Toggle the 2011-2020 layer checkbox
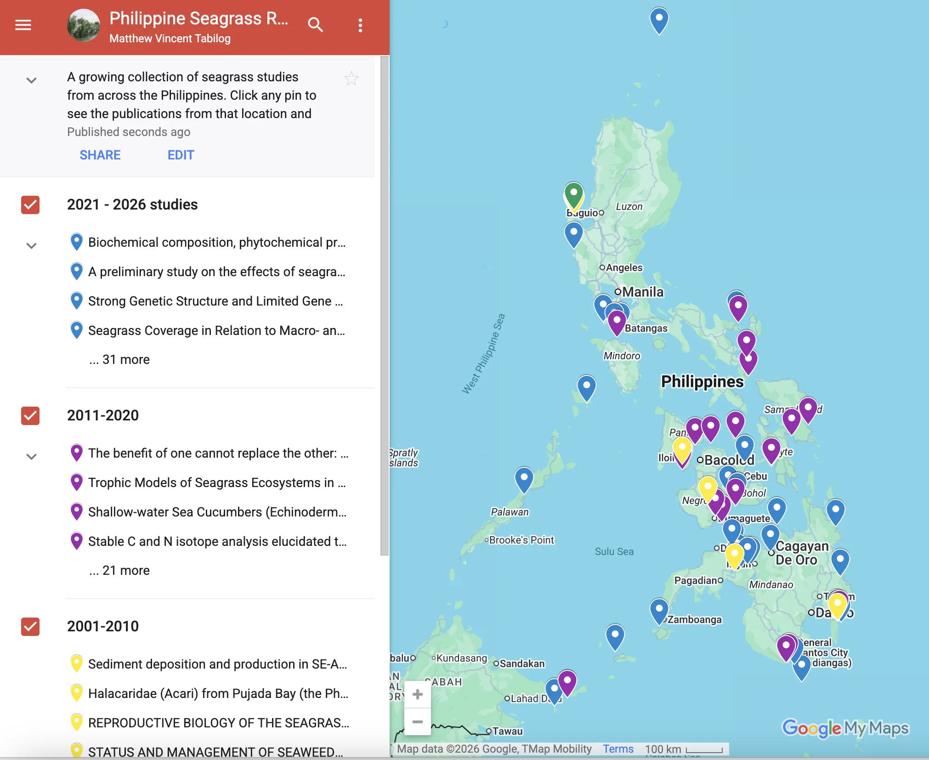The height and width of the screenshot is (760, 929). pos(30,416)
